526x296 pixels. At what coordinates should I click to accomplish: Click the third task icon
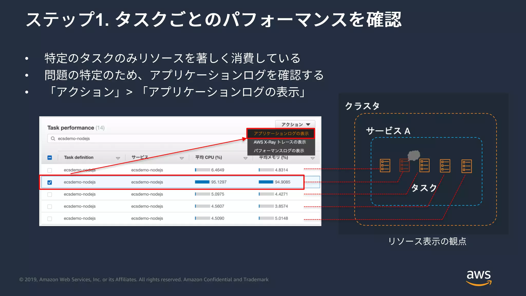pyautogui.click(x=424, y=165)
